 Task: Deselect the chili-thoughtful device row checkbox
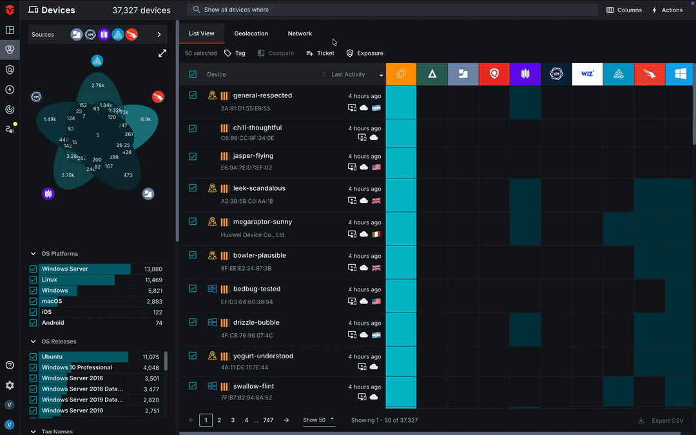coord(193,128)
